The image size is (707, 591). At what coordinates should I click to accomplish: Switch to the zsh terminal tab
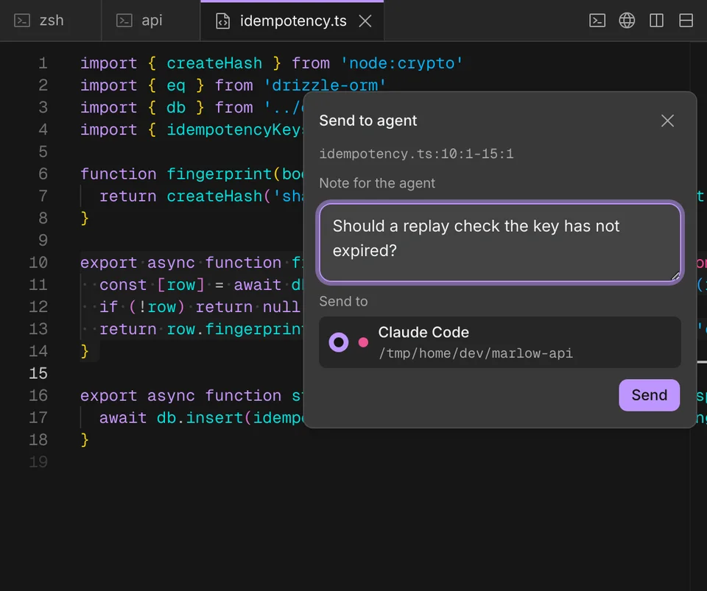click(51, 21)
